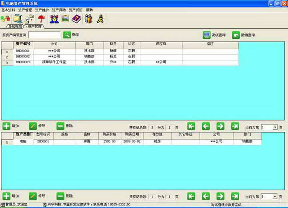Select the IN000001 asset number cell
Screen dimensions: 288x208
23,51
